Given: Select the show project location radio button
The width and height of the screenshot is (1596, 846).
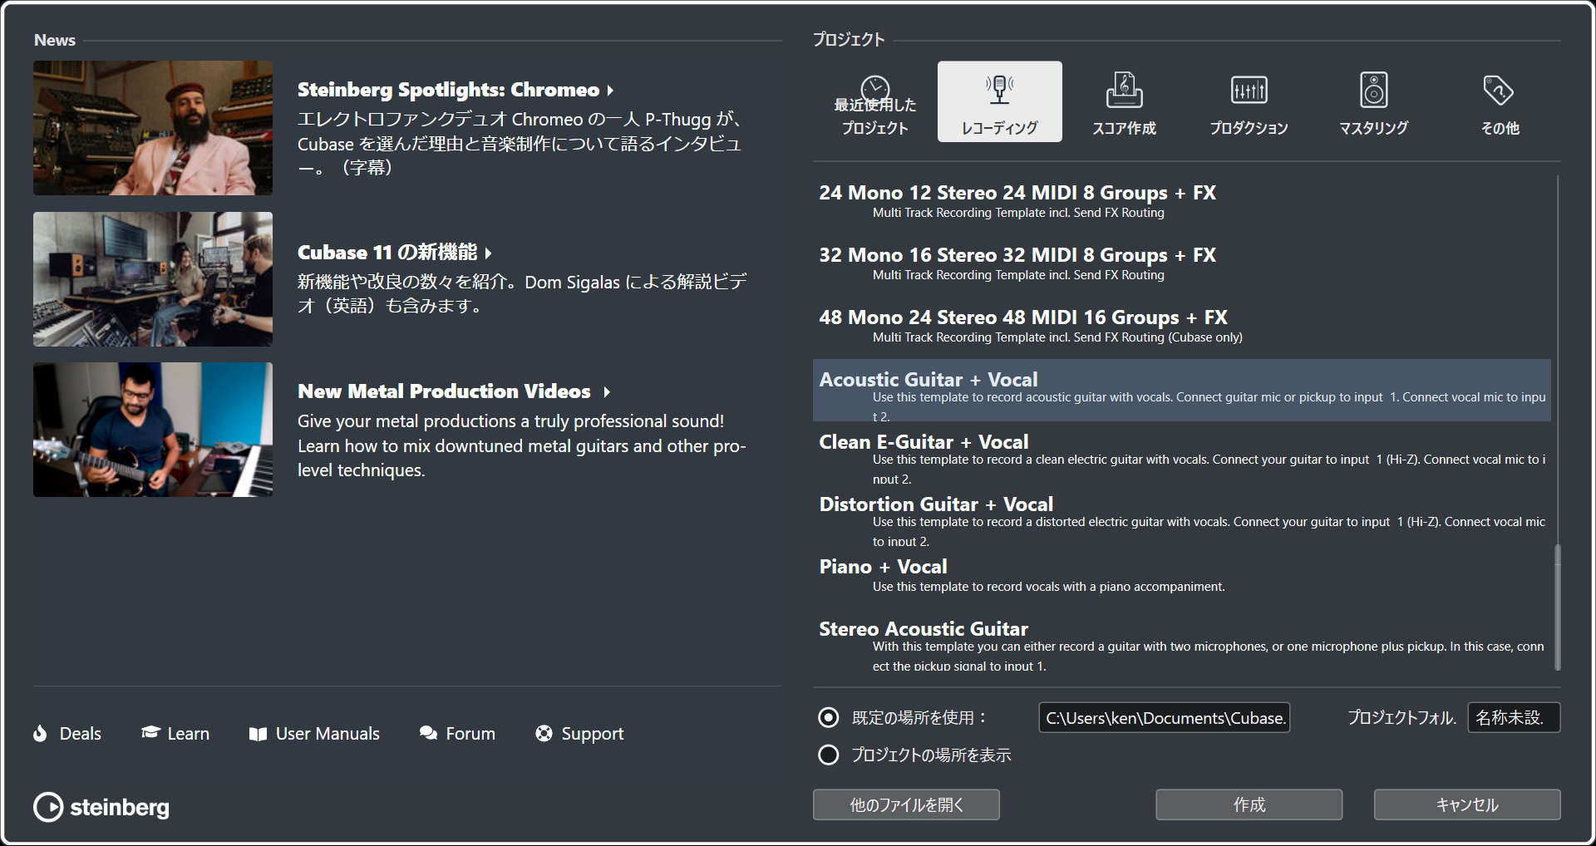Looking at the screenshot, I should point(828,755).
